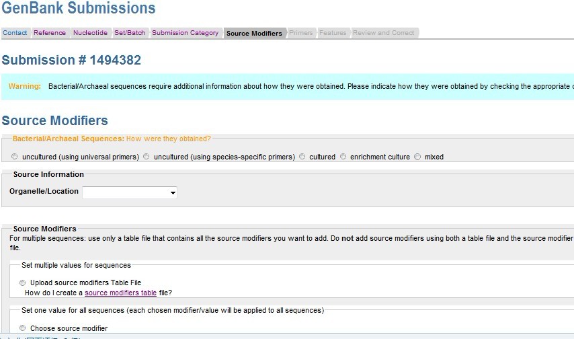The image size is (574, 339).
Task: Open the Set/Batch tab
Action: pos(130,33)
